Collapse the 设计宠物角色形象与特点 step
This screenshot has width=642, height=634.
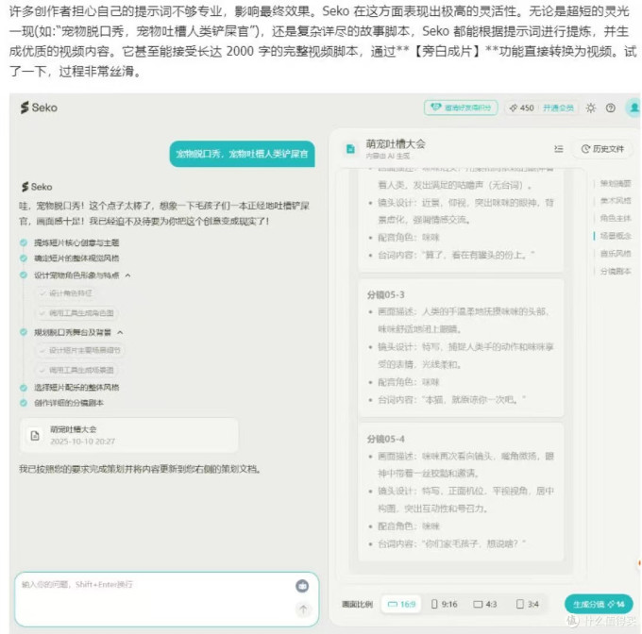(128, 275)
